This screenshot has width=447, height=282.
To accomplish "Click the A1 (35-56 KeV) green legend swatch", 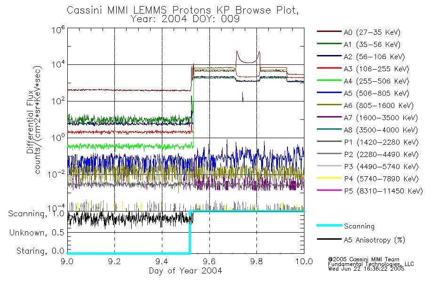I will [329, 44].
